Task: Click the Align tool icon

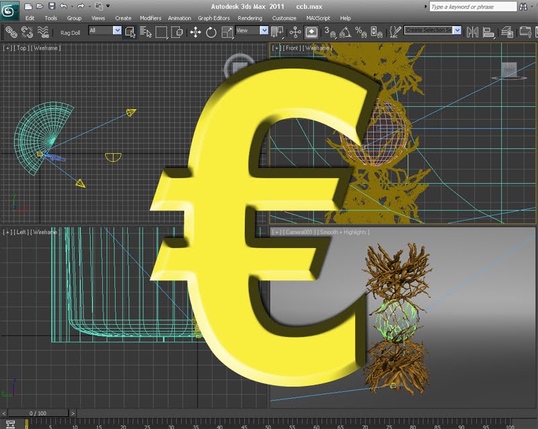Action: click(488, 32)
